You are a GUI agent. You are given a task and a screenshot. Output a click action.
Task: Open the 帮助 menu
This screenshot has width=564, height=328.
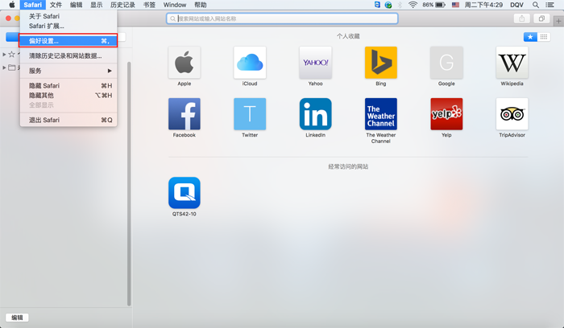(x=201, y=5)
